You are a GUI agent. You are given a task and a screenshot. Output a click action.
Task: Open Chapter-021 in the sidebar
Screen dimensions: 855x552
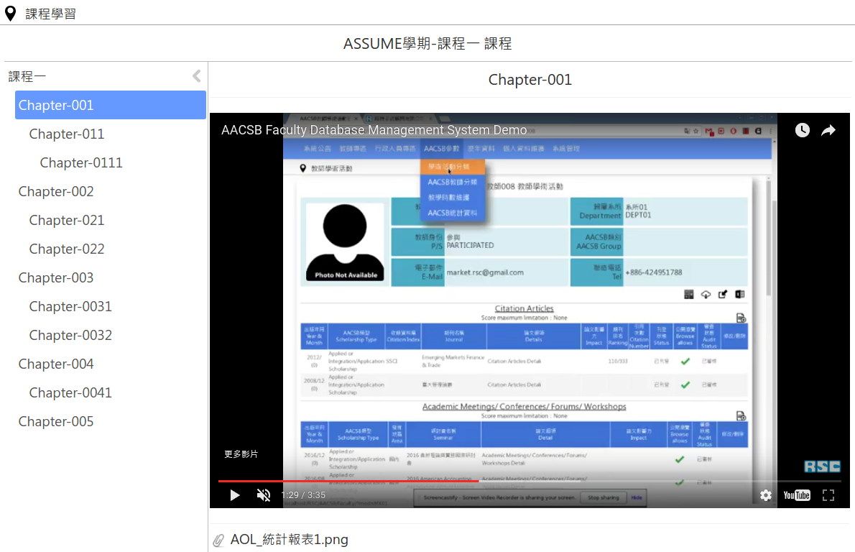67,221
